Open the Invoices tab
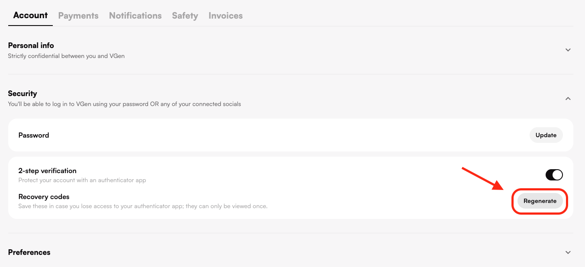The height and width of the screenshot is (267, 585). [225, 16]
